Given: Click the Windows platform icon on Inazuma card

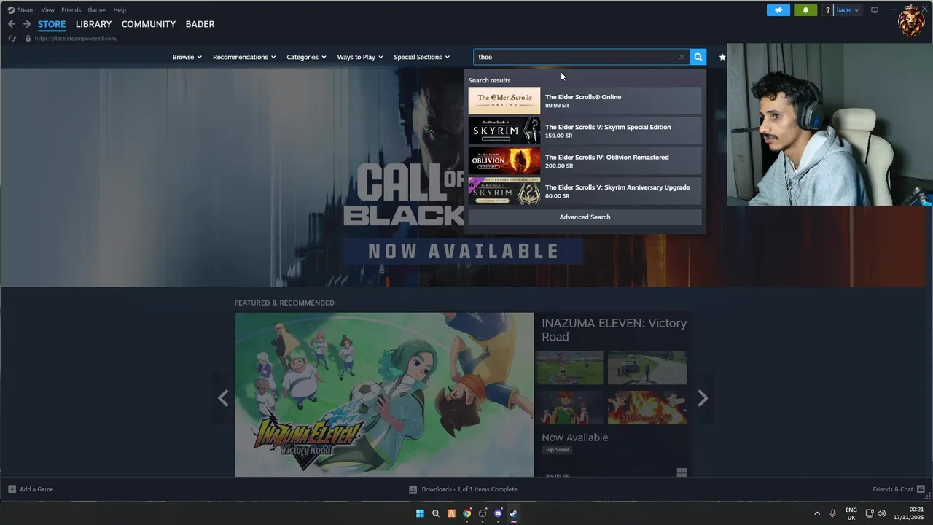Looking at the screenshot, I should pyautogui.click(x=682, y=472).
